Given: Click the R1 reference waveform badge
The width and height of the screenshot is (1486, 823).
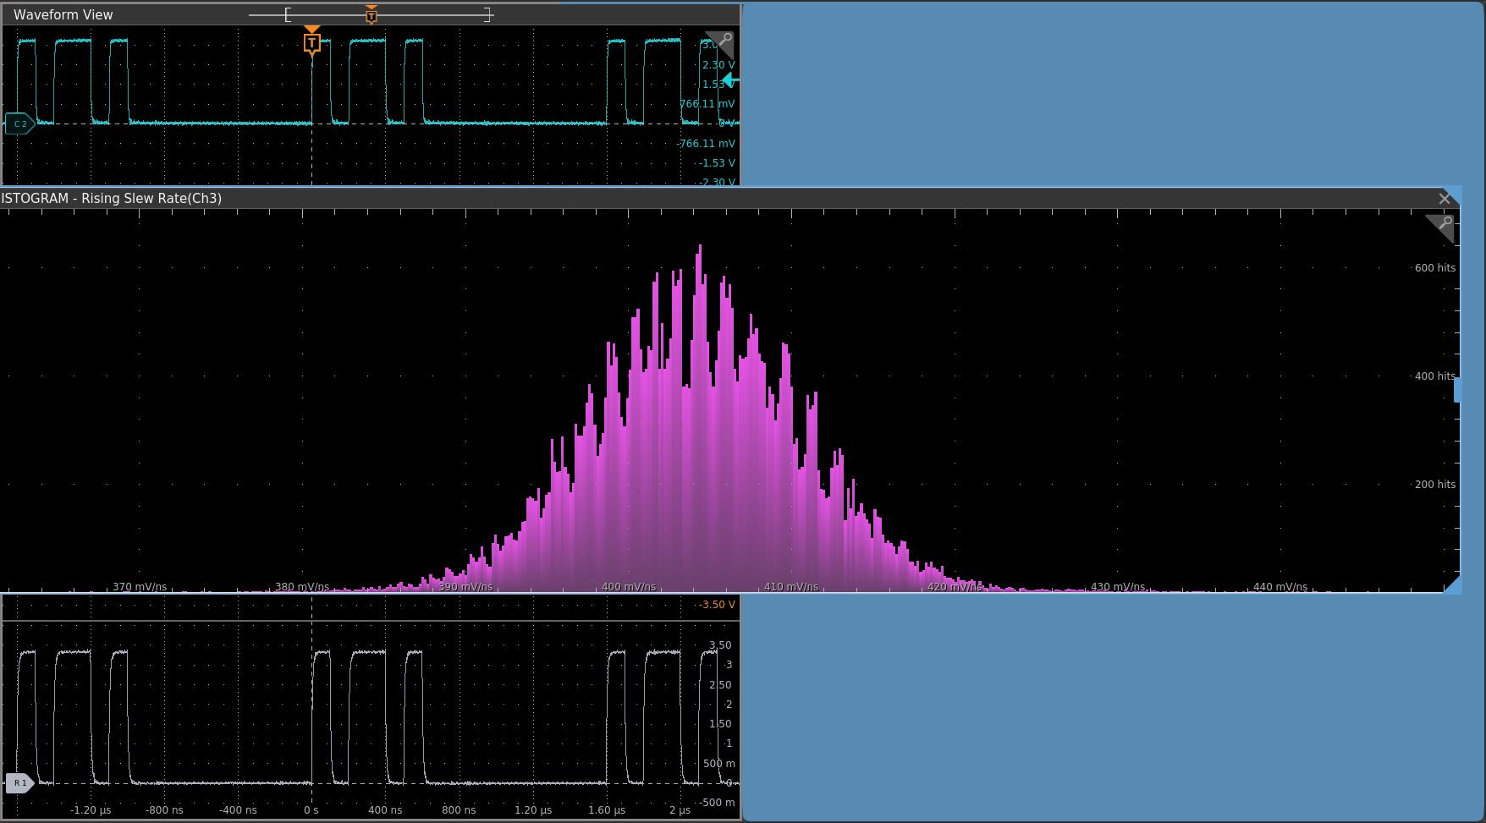Looking at the screenshot, I should (19, 783).
